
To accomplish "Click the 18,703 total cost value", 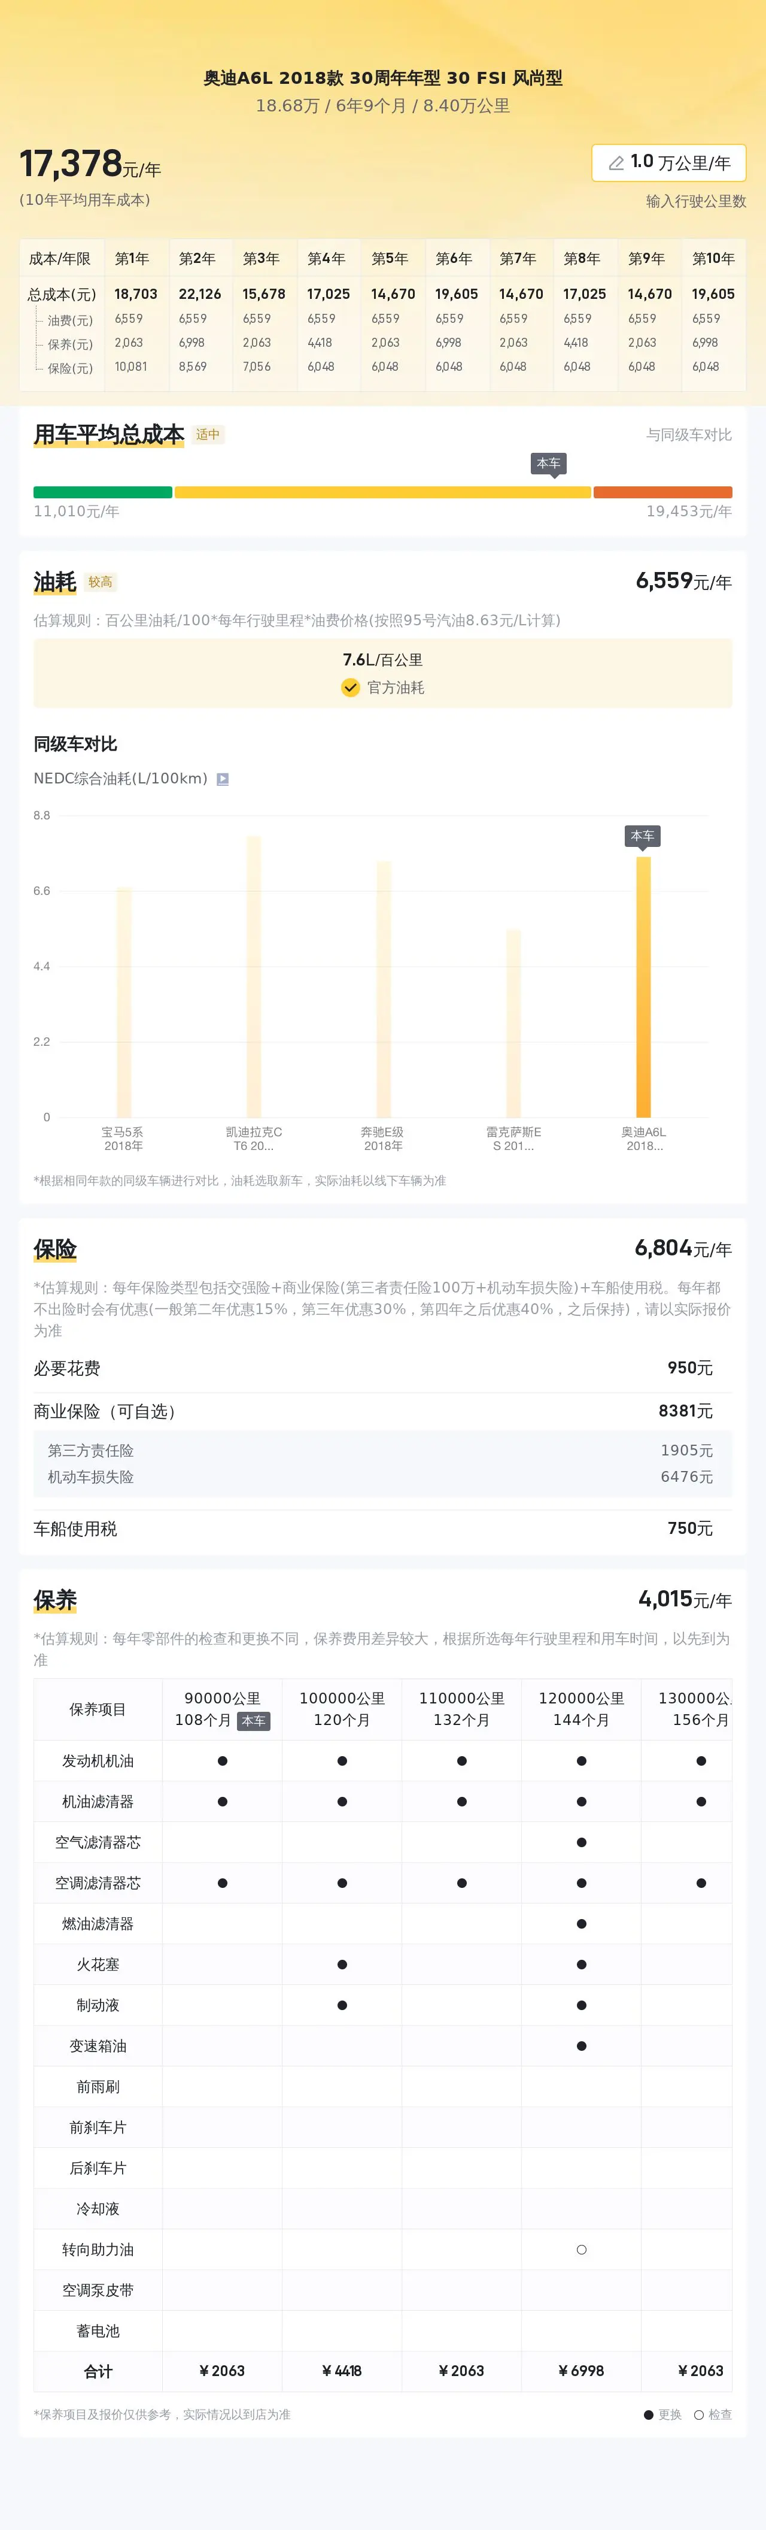I will [135, 293].
